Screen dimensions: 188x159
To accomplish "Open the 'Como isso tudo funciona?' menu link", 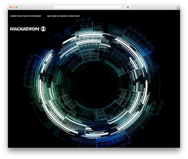I will [x=26, y=16].
